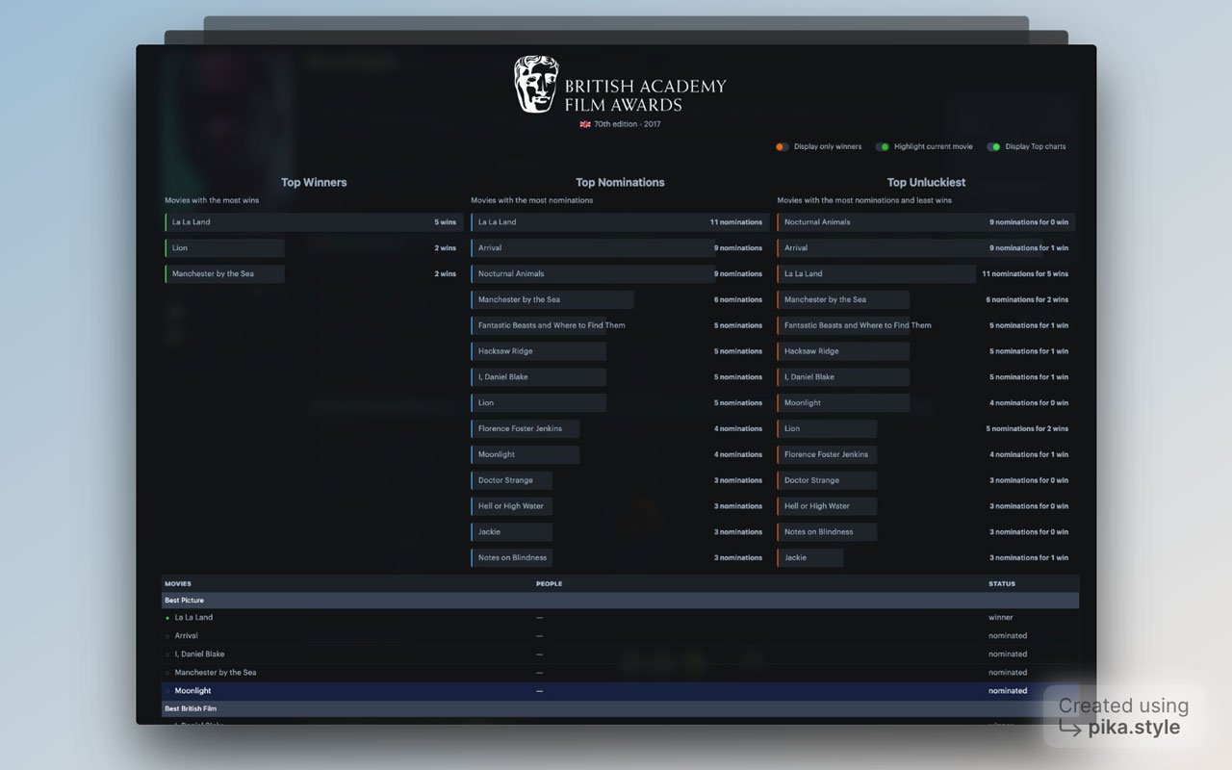Image resolution: width=1232 pixels, height=770 pixels.
Task: Click the UK flag beside 70th edition
Action: point(584,124)
